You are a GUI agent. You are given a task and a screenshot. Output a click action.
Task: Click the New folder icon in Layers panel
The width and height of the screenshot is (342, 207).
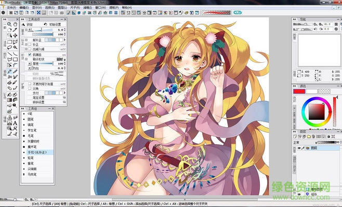pos(309,136)
